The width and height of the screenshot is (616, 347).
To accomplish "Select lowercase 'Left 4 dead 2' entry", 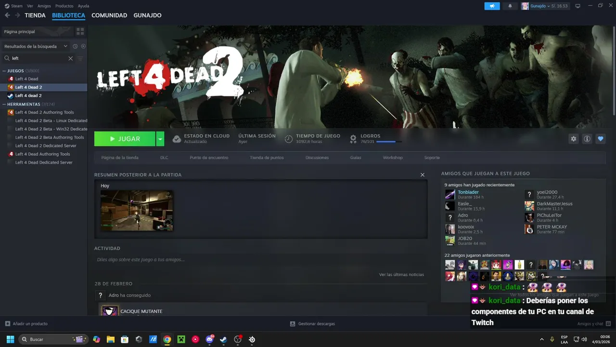I will coord(44,95).
